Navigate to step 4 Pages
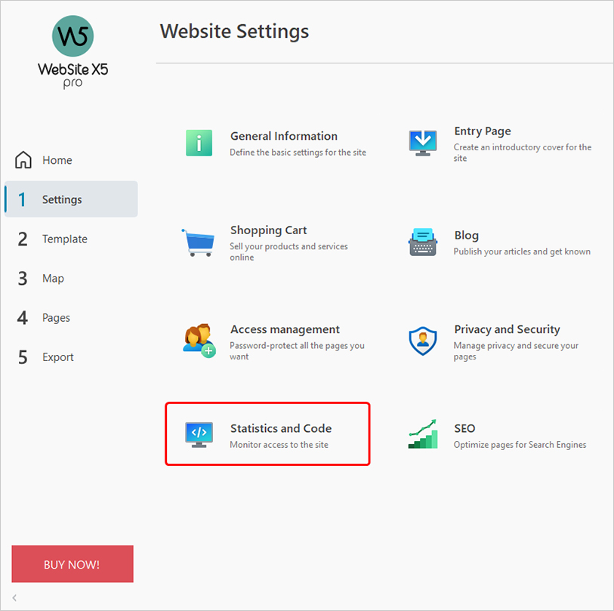 tap(56, 318)
